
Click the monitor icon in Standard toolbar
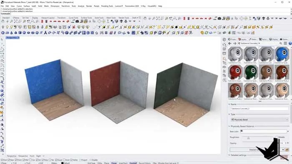point(81,22)
